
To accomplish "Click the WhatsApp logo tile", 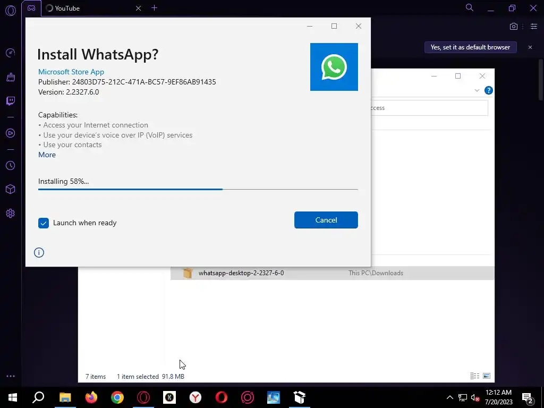I will 334,67.
